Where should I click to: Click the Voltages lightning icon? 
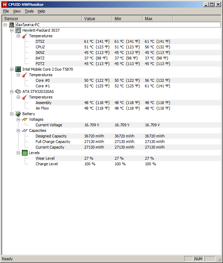tap(25, 119)
